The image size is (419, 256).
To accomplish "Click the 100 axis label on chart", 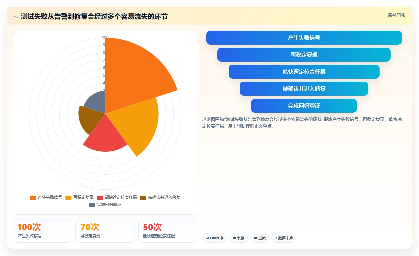I will [x=105, y=37].
